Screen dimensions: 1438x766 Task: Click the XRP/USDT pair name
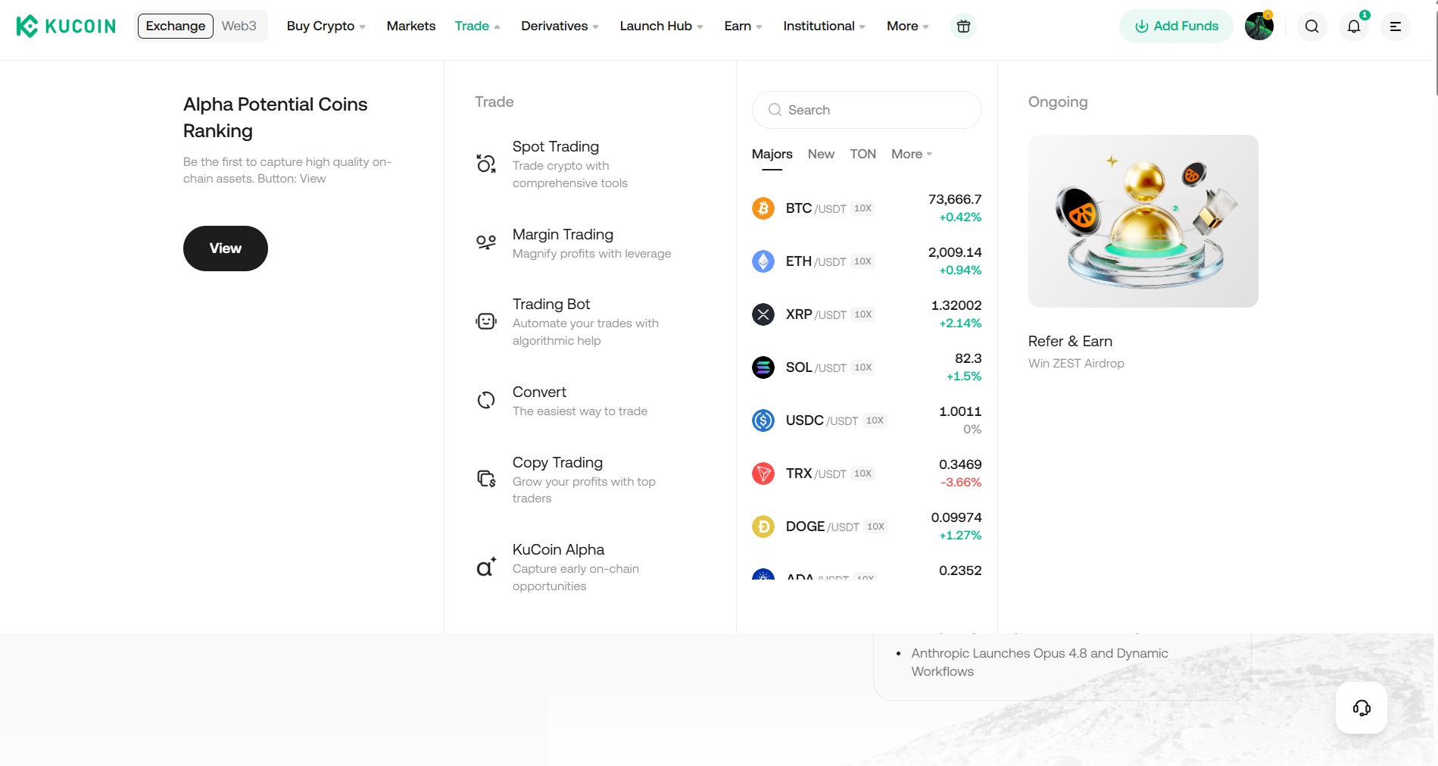[x=816, y=314]
